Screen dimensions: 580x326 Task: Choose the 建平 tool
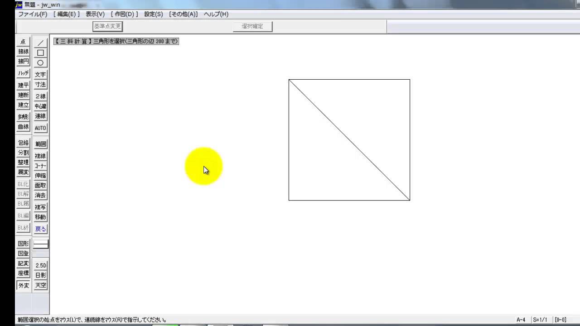pyautogui.click(x=23, y=85)
